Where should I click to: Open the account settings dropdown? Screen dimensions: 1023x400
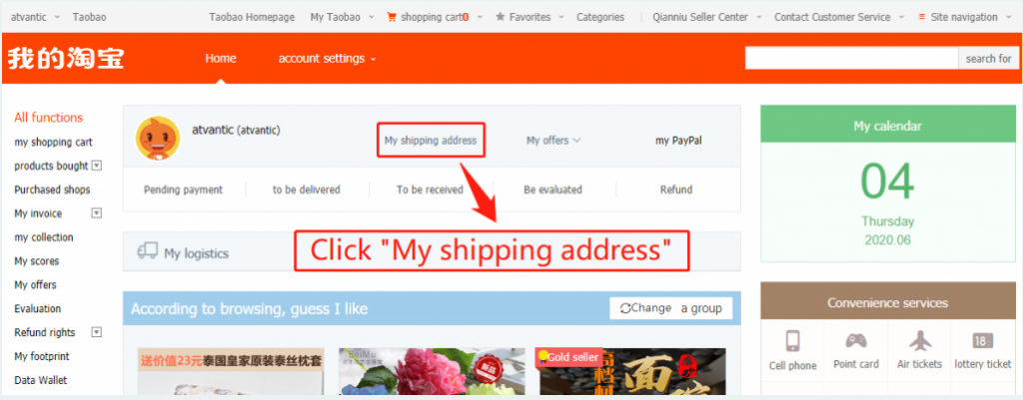(327, 59)
